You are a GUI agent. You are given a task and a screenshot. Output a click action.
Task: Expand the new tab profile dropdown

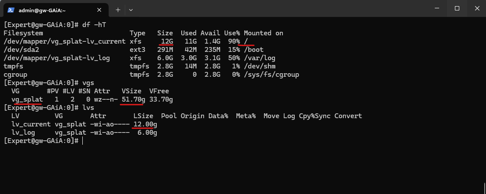(x=131, y=10)
